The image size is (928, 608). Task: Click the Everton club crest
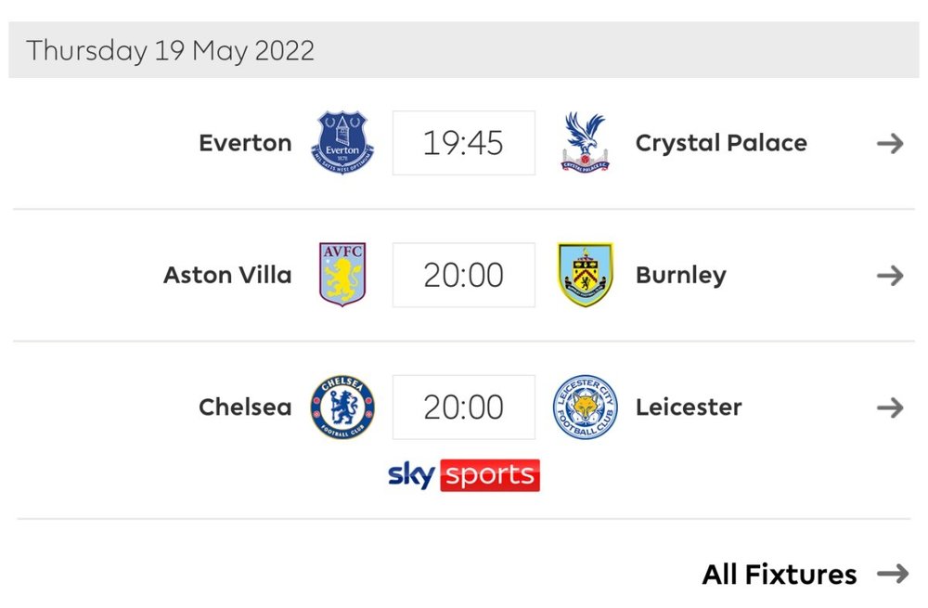342,143
